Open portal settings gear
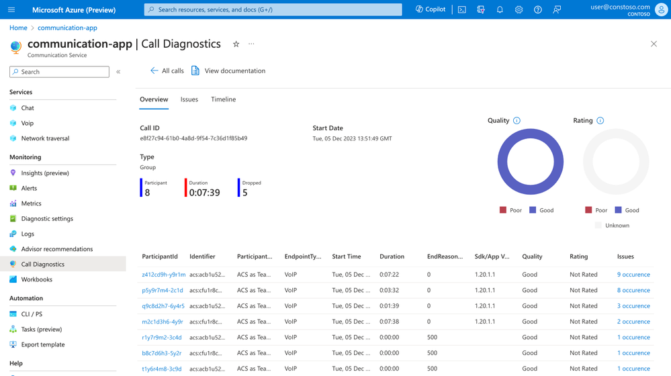671x376 pixels. pyautogui.click(x=519, y=9)
